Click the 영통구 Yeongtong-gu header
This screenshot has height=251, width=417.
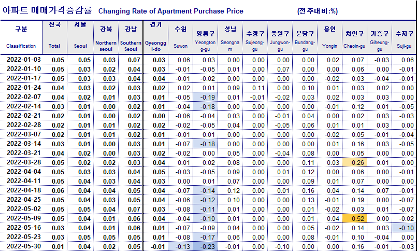pyautogui.click(x=205, y=37)
